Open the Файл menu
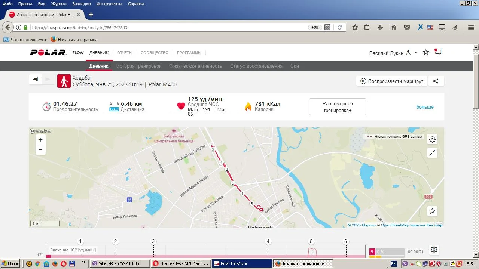This screenshot has height=269, width=479. (x=7, y=4)
